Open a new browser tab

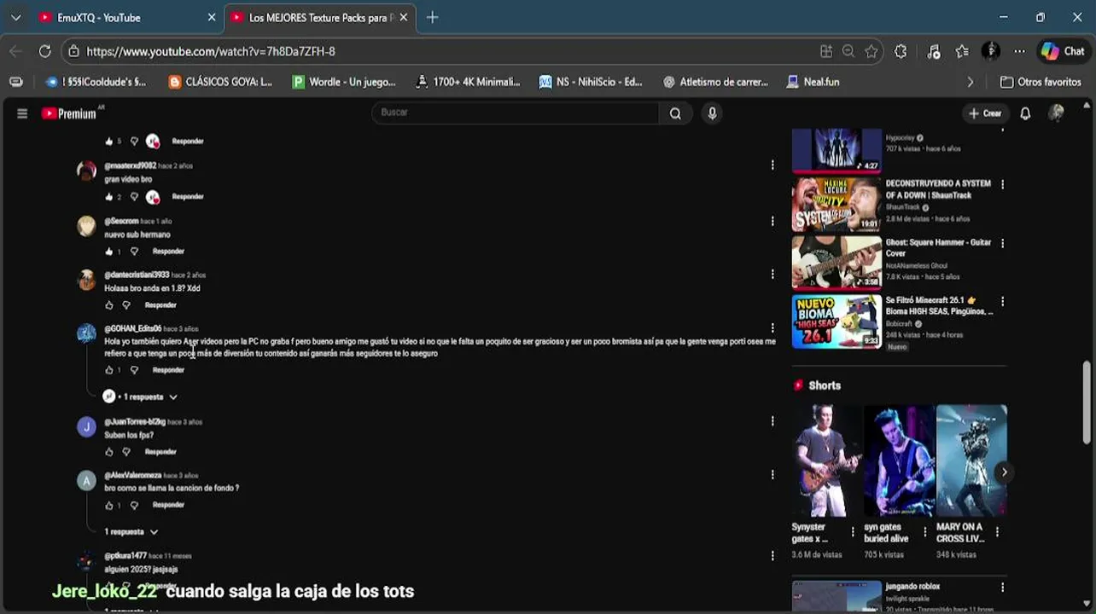click(x=432, y=17)
